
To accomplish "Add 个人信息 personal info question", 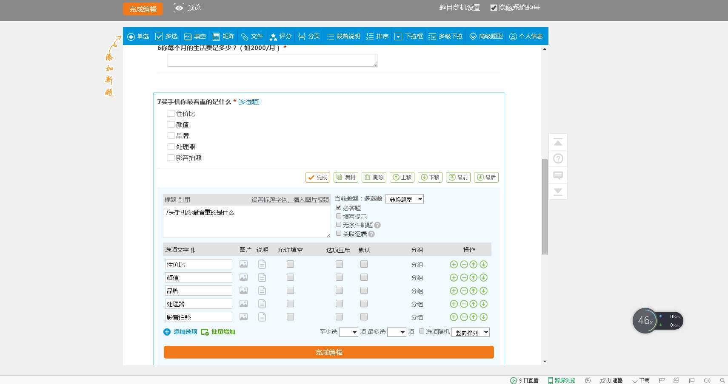I will coord(526,37).
